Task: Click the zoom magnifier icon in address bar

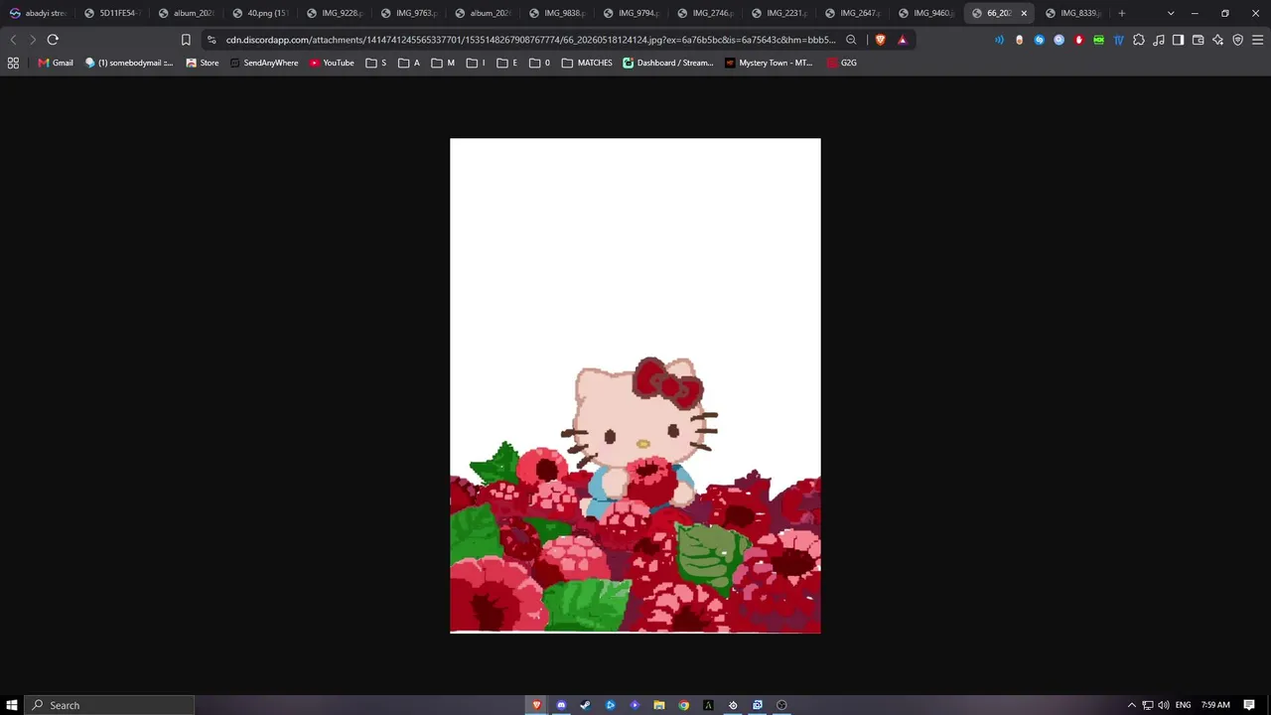Action: (x=851, y=40)
